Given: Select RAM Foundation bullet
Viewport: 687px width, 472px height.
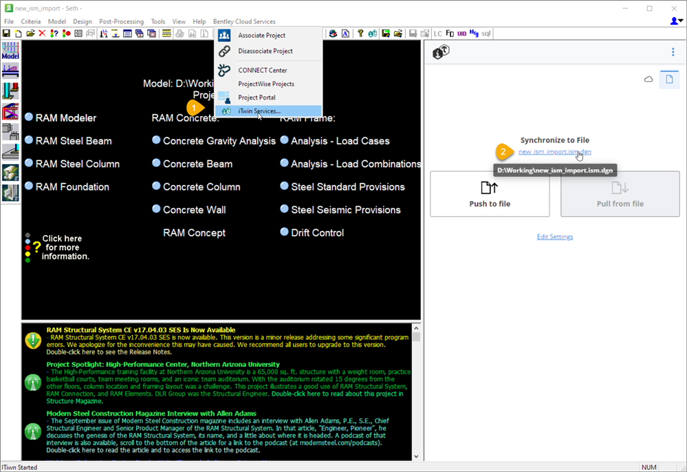Looking at the screenshot, I should pos(29,186).
